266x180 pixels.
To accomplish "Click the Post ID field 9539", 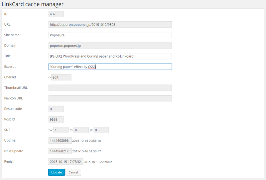I will (x=56, y=119).
